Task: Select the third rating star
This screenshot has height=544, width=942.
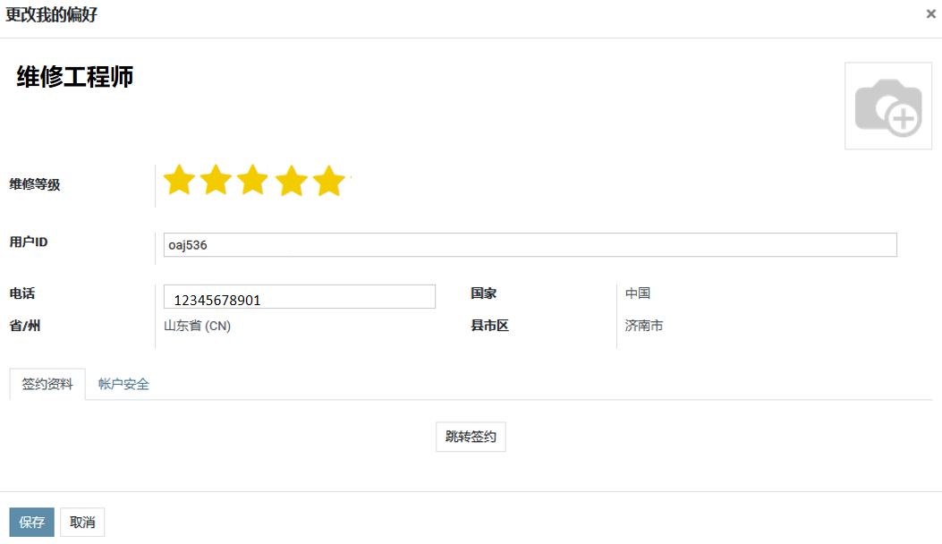Action: (x=254, y=181)
